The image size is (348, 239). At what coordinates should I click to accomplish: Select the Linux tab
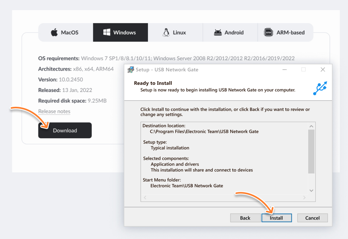(175, 33)
